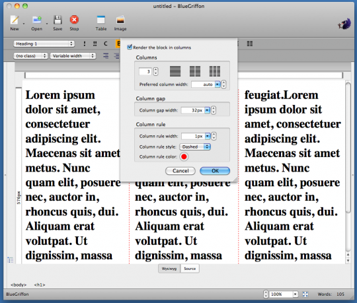Viewport: 357px width, 303px height.
Task: Switch to the Source tab
Action: (x=190, y=269)
